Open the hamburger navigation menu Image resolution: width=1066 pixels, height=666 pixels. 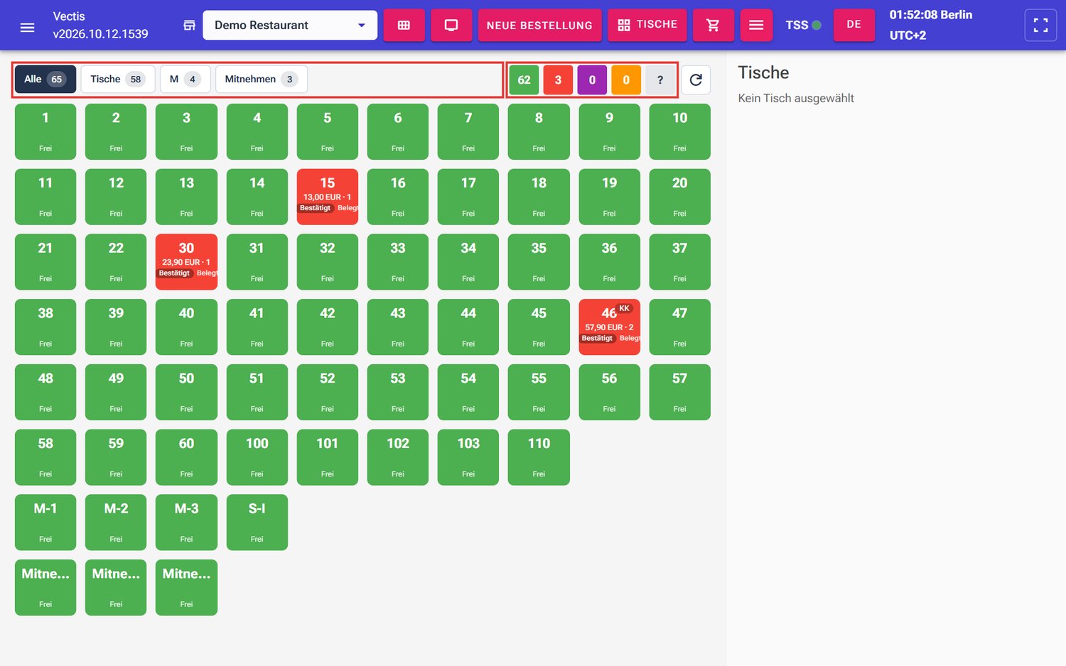click(27, 27)
